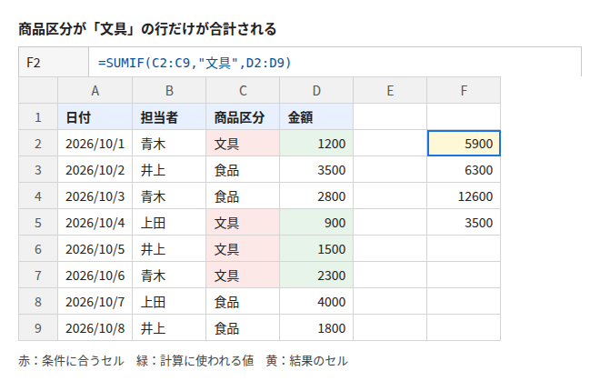Screen dimensions: 600x381
Task: Click 井上 in the 2026/10/8 row
Action: click(169, 328)
